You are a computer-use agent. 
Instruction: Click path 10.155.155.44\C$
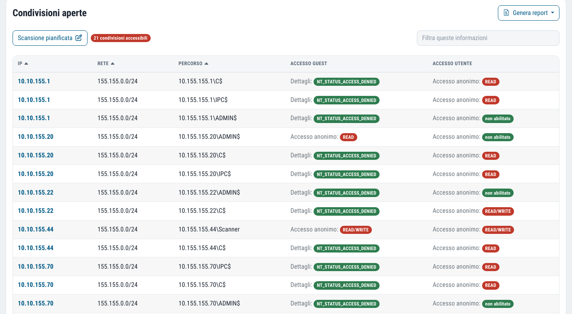[202, 248]
